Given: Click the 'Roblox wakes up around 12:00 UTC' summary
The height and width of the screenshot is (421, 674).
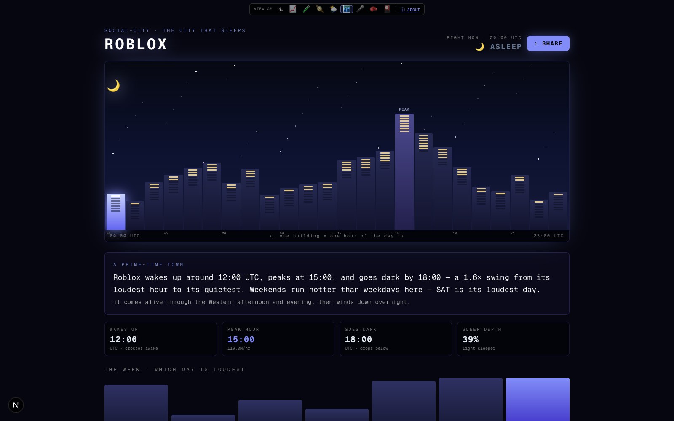Looking at the screenshot, I should (332, 283).
